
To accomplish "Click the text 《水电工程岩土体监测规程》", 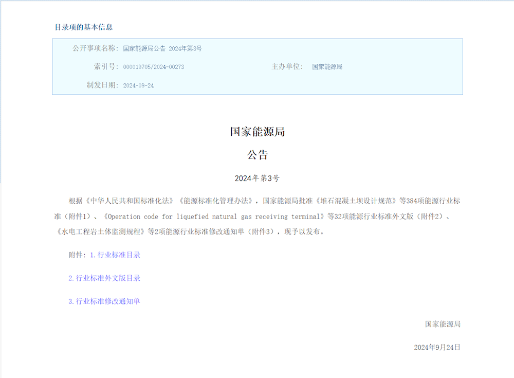I will click(101, 231).
